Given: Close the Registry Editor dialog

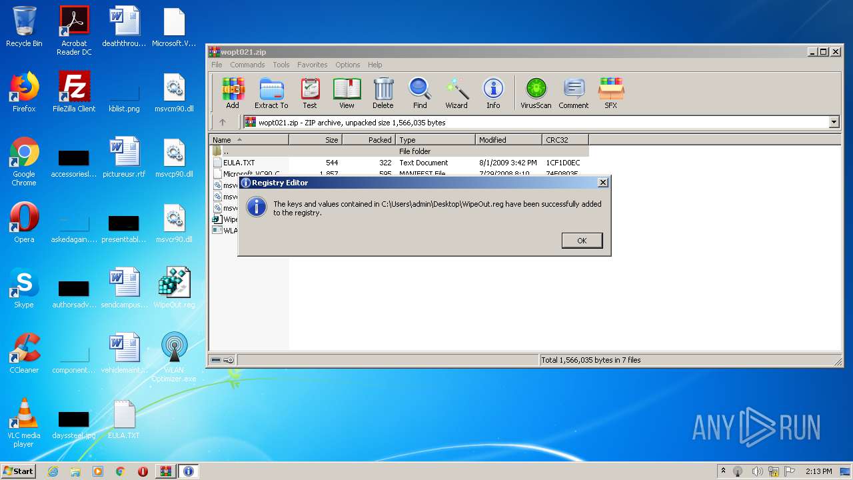Looking at the screenshot, I should pyautogui.click(x=602, y=183).
